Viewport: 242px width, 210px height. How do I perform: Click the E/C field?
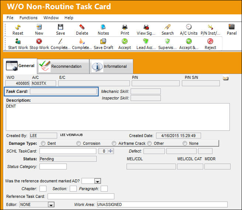(94, 83)
